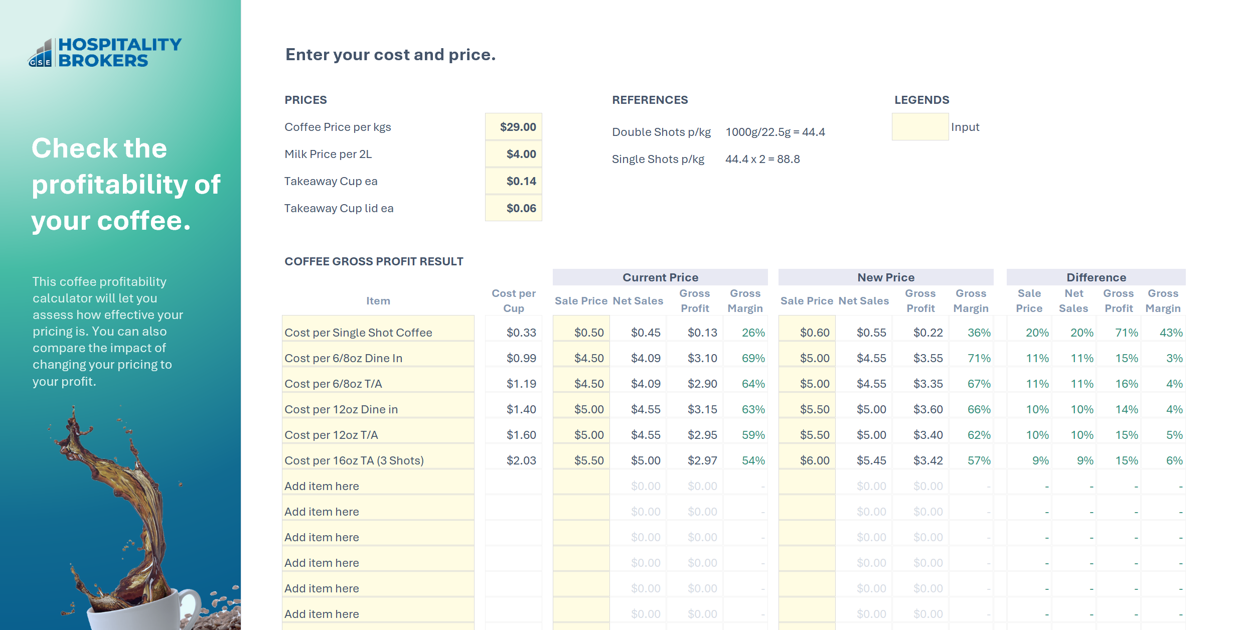Click the Hospitality Brokers logo
Viewport: 1241px width, 630px height.
point(105,52)
